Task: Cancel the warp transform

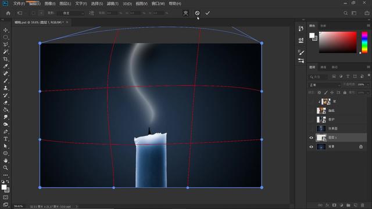Action: (197, 13)
